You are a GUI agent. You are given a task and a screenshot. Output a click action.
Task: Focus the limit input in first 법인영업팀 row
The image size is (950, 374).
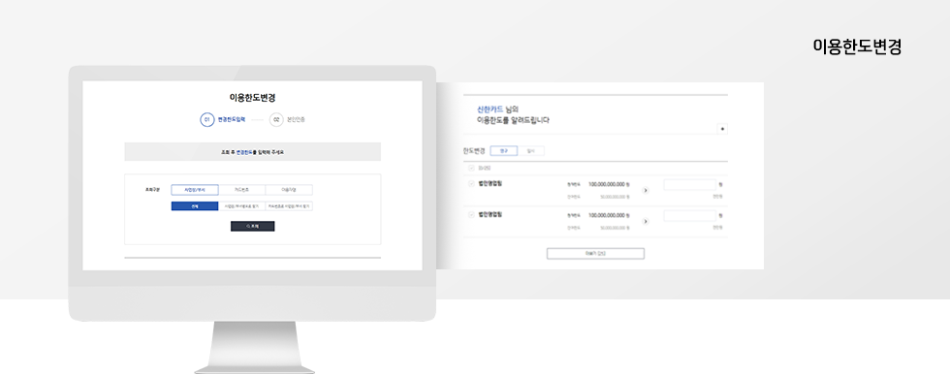point(690,185)
